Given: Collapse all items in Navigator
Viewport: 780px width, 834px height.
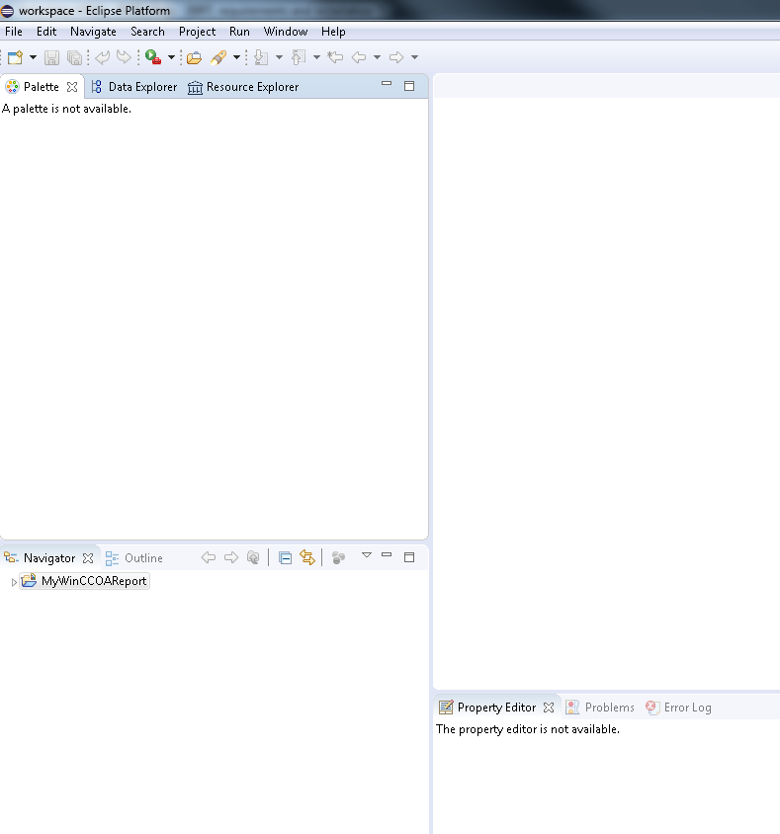Looking at the screenshot, I should (x=285, y=558).
